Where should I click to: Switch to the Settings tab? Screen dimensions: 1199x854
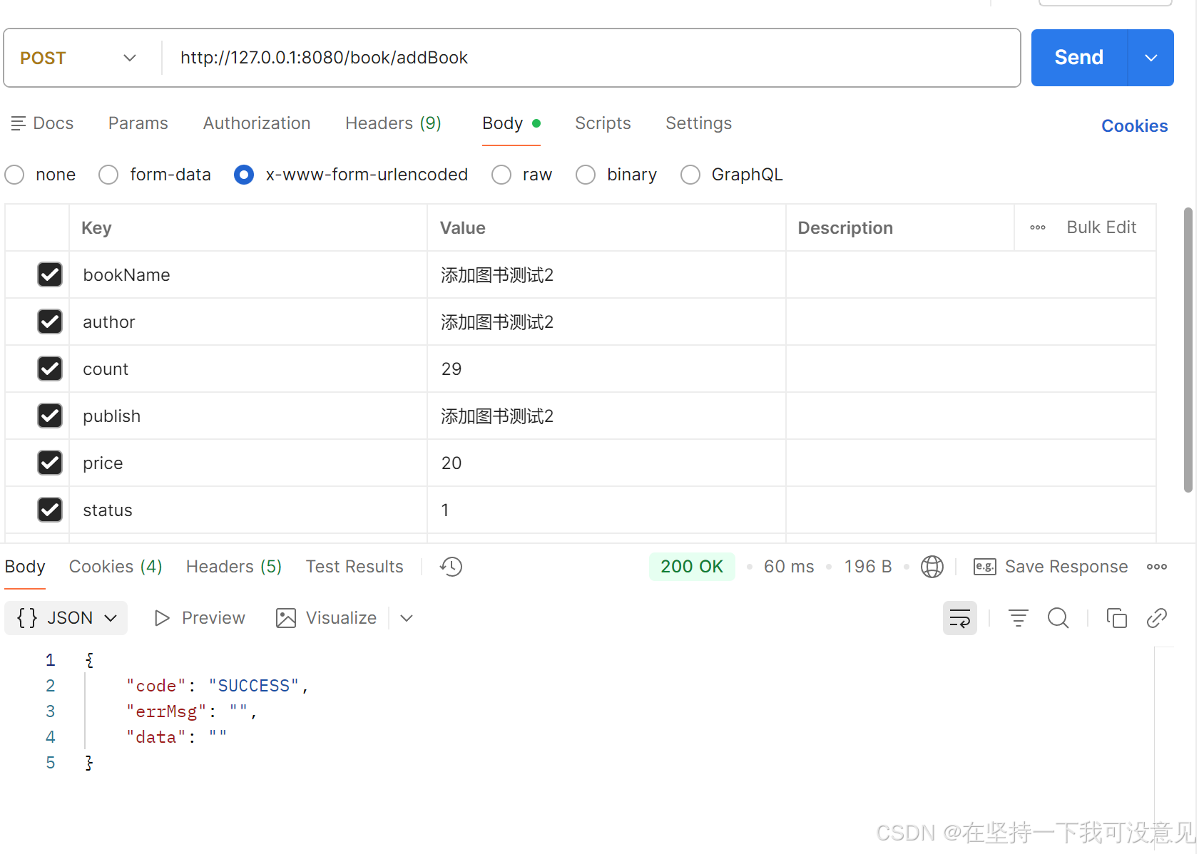(698, 123)
